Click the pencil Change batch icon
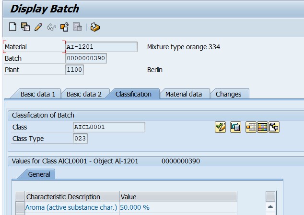This screenshot has width=304, height=215. (38, 27)
